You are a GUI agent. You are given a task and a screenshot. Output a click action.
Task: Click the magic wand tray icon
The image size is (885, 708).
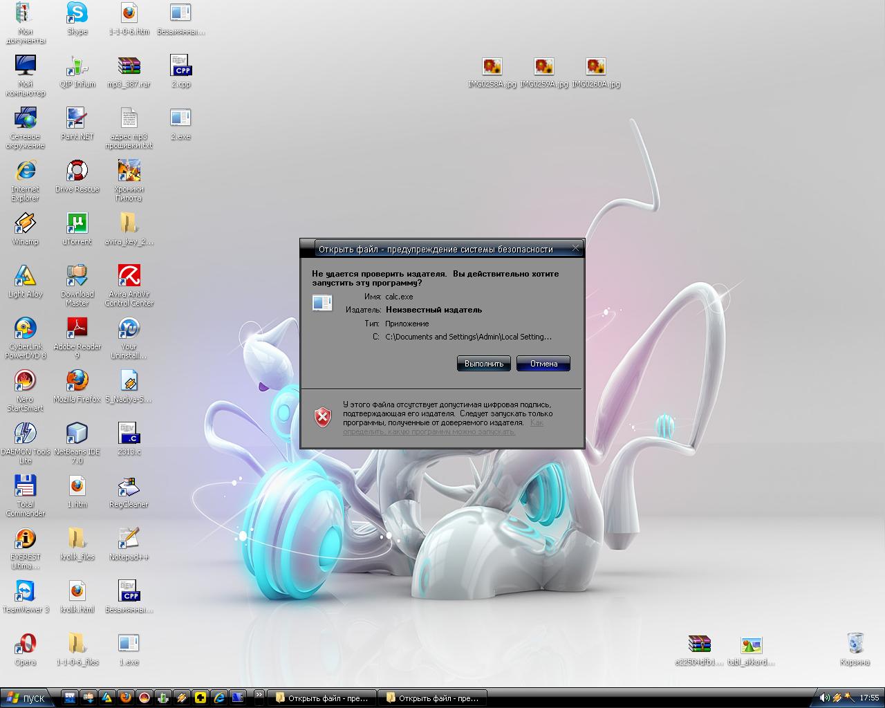[848, 698]
